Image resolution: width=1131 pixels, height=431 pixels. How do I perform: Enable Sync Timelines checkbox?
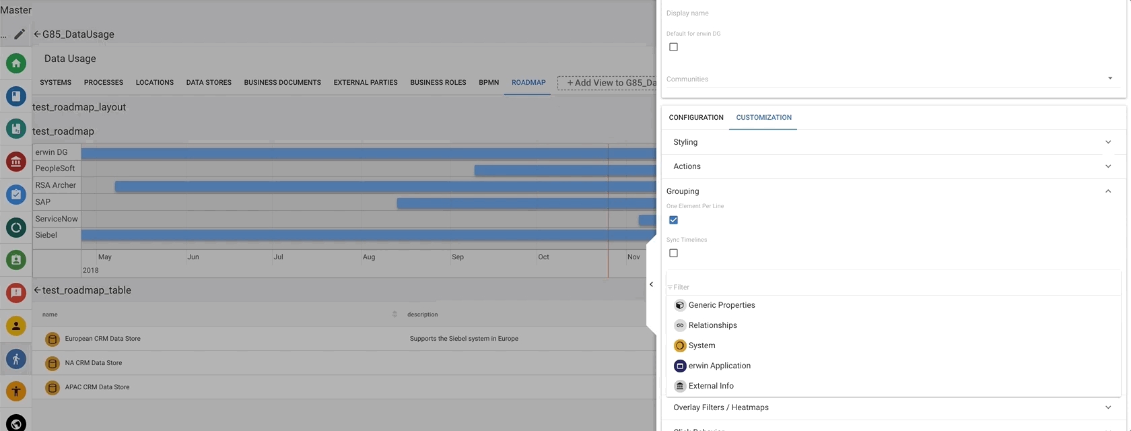[673, 253]
